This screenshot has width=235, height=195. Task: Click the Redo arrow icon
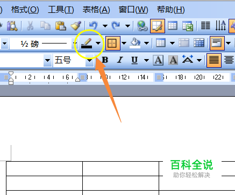click(116, 26)
